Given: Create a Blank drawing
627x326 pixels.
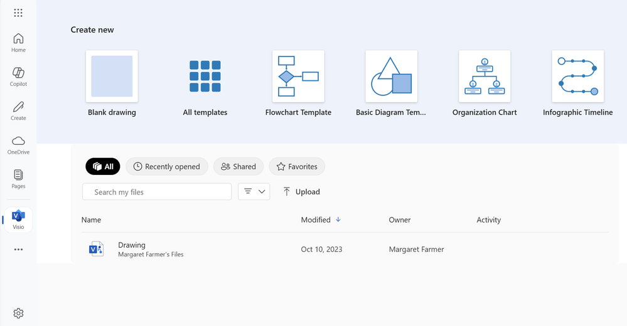Looking at the screenshot, I should tap(112, 83).
